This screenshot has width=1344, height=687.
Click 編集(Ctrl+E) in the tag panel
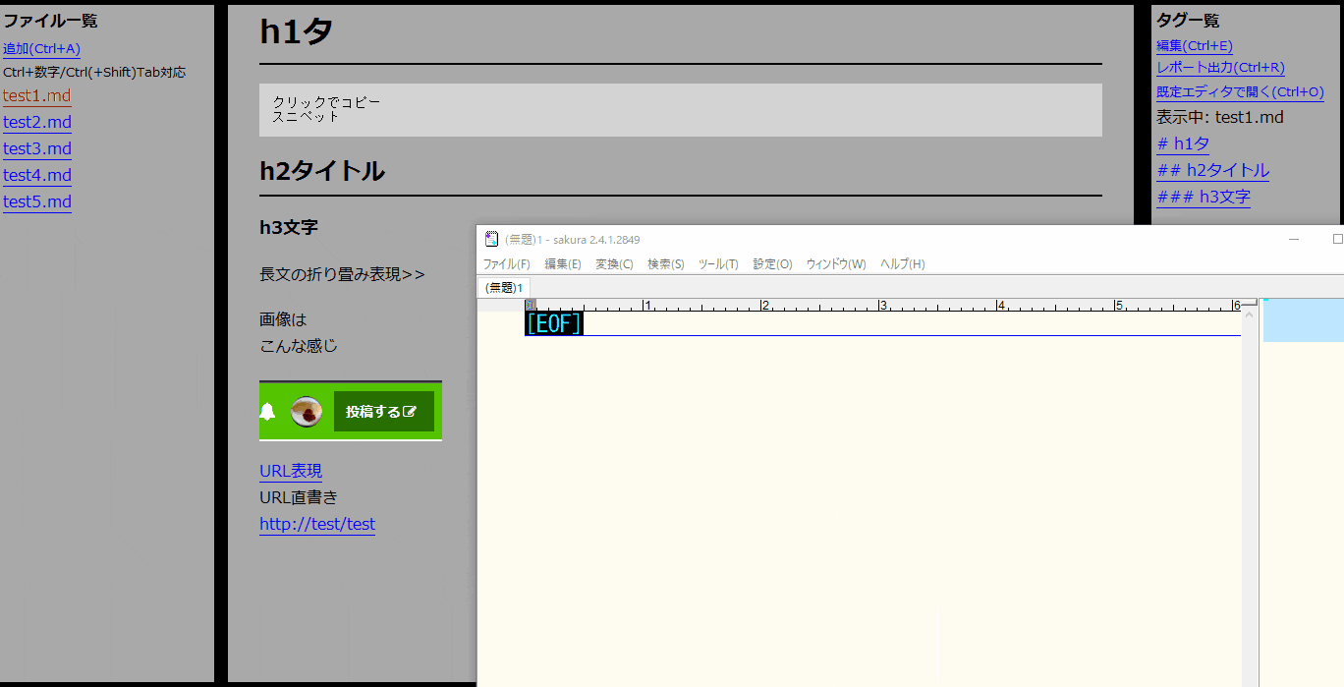[x=1195, y=45]
